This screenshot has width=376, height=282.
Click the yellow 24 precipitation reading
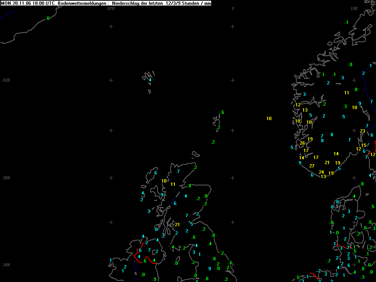321,172
